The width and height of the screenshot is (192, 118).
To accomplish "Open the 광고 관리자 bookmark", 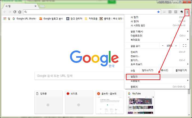I will [x=74, y=19].
